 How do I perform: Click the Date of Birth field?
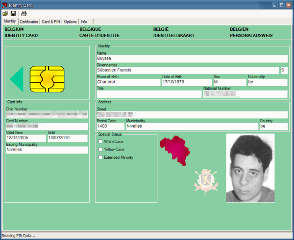[x=186, y=82]
